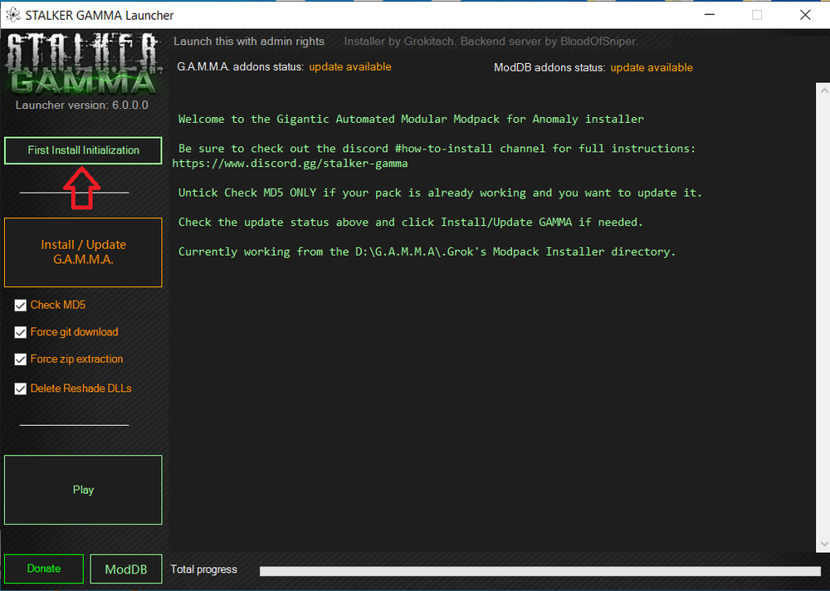
Task: Click the red upward arrow graphic
Action: tap(83, 188)
